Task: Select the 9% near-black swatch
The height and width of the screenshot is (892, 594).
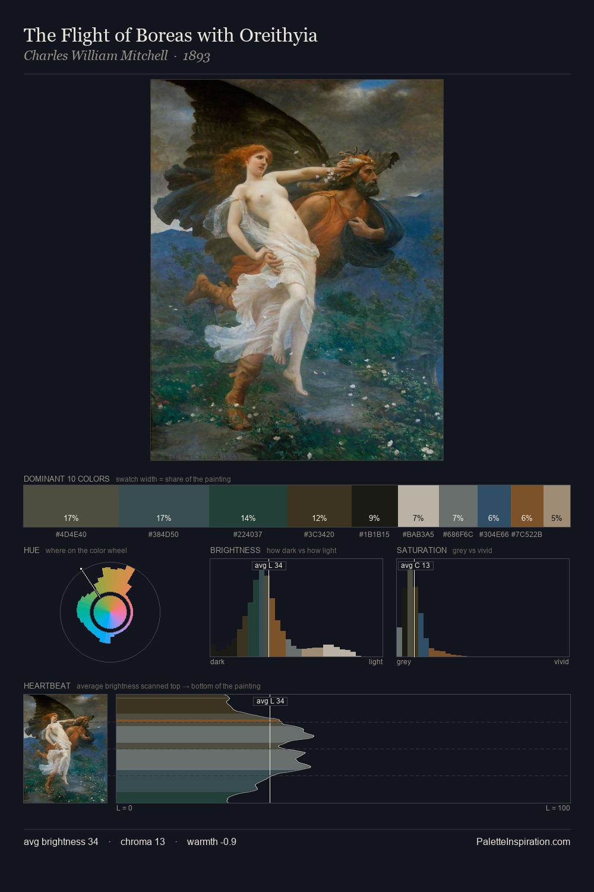Action: [x=374, y=506]
